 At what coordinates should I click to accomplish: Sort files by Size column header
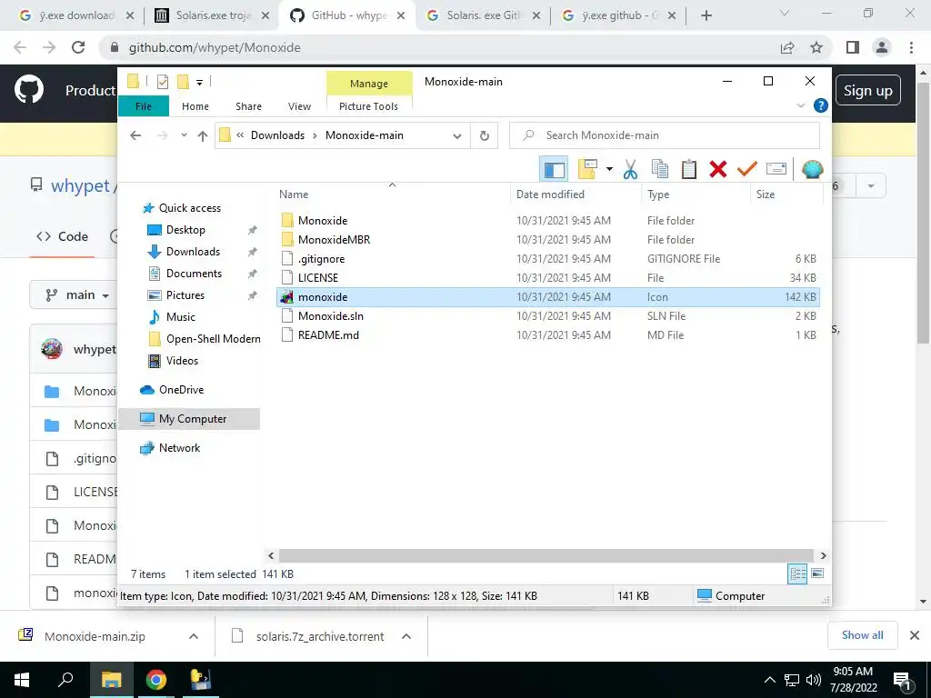coord(786,194)
